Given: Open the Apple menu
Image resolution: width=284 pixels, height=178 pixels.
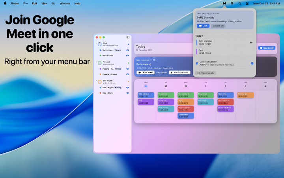Looking at the screenshot, I should point(5,3).
